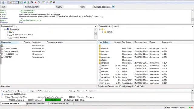Click Быстрое соединение button

coord(102,7)
